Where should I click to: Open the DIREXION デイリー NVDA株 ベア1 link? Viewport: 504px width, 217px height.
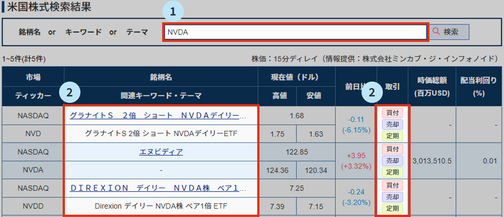158,188
